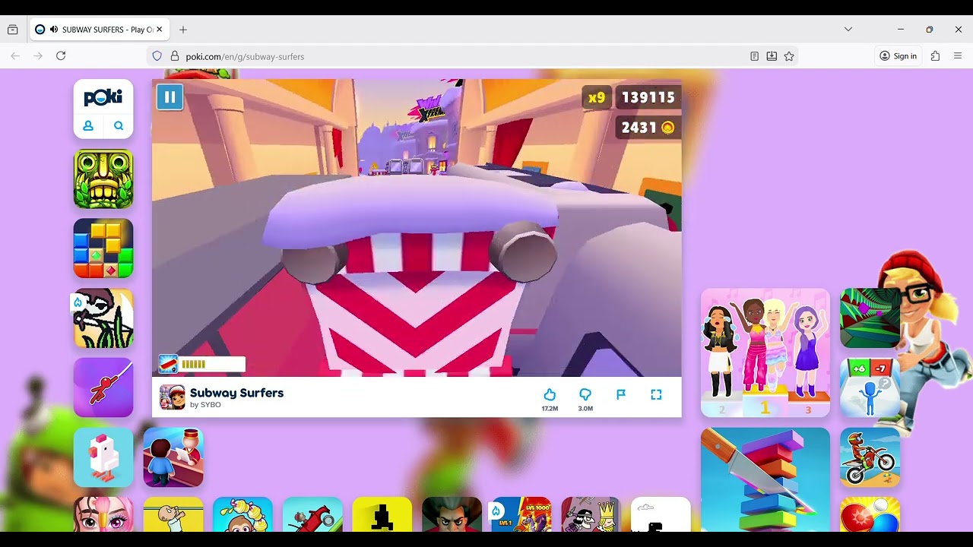Open the hotel bellhop game thumbnail
973x547 pixels.
point(173,457)
